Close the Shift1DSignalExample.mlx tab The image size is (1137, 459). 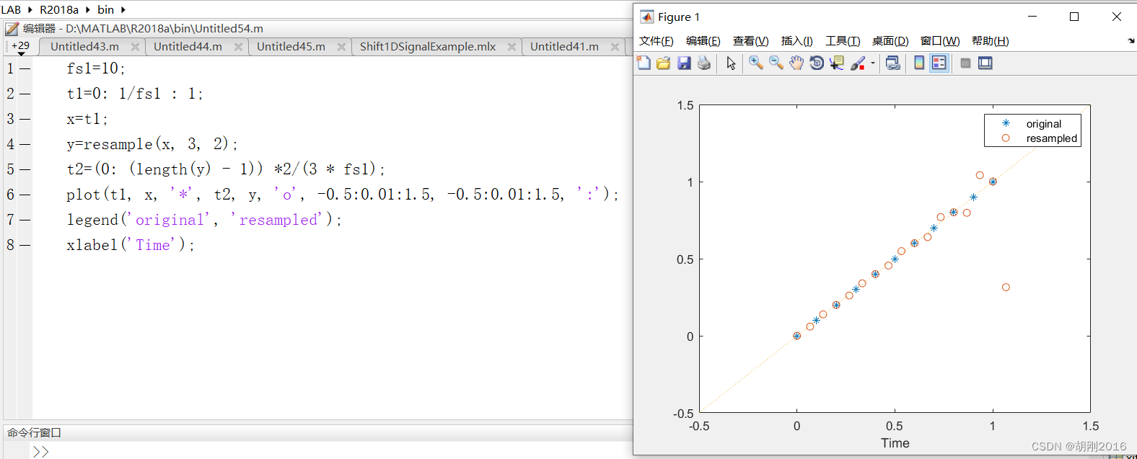512,47
